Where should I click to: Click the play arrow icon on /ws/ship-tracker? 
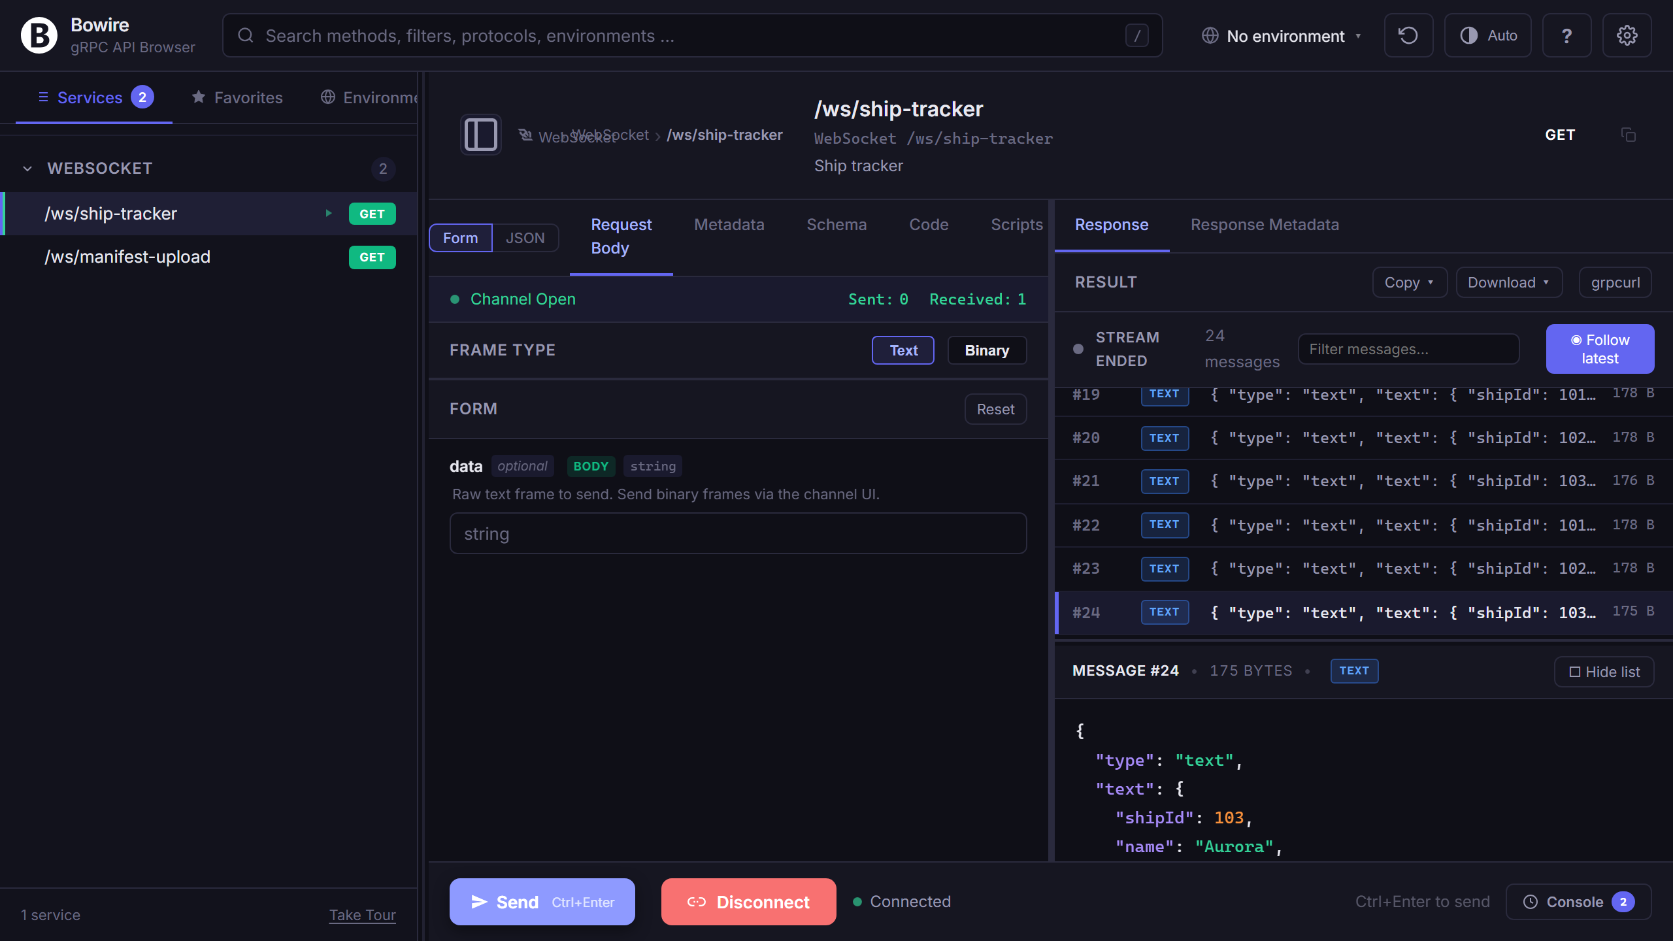coord(329,213)
